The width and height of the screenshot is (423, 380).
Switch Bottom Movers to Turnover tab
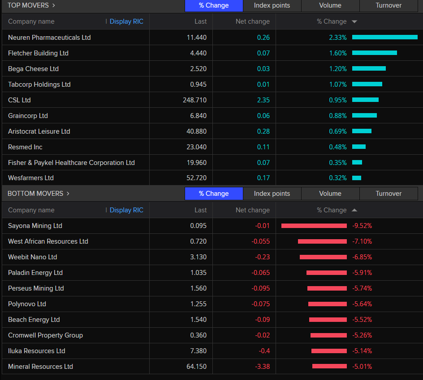(x=388, y=194)
